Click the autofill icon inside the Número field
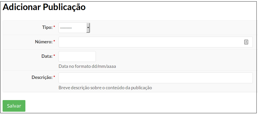 coord(246,42)
